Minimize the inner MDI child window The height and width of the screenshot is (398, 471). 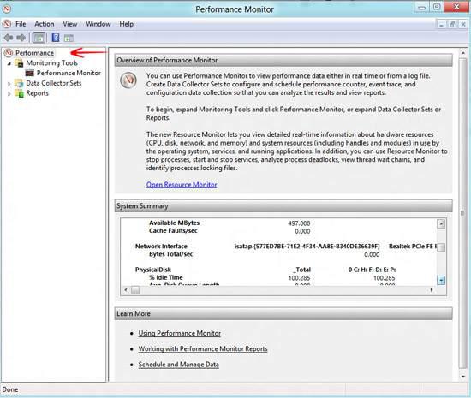441,24
